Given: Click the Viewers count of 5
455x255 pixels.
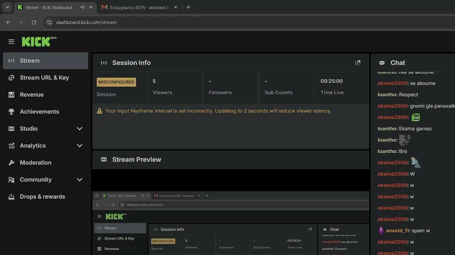Looking at the screenshot, I should [x=154, y=81].
